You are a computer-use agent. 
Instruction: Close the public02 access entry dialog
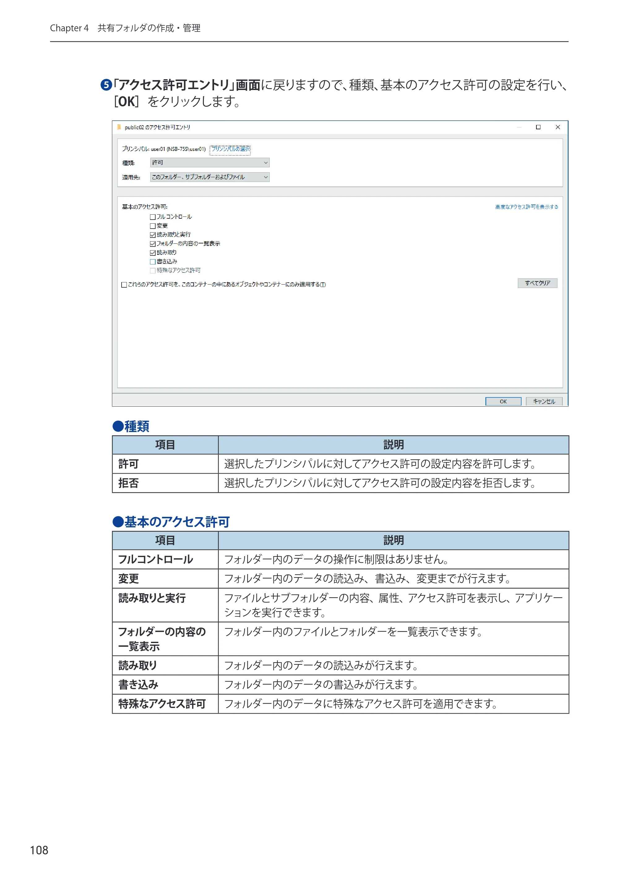click(558, 127)
